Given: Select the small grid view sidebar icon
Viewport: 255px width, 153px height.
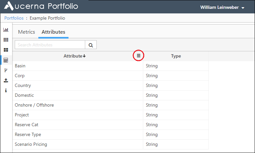Looking at the screenshot, I should pyautogui.click(x=6, y=40).
